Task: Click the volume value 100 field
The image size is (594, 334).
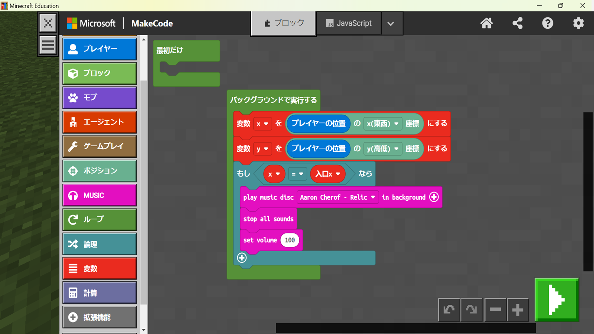Action: [290, 240]
